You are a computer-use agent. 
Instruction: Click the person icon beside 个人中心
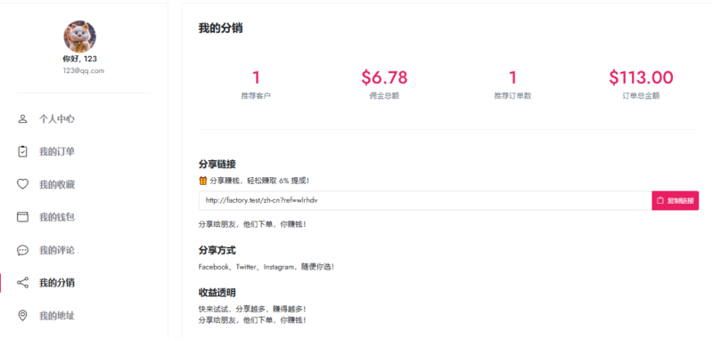click(x=22, y=119)
